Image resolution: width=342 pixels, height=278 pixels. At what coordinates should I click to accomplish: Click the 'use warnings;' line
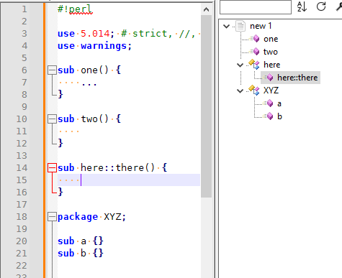(95, 46)
